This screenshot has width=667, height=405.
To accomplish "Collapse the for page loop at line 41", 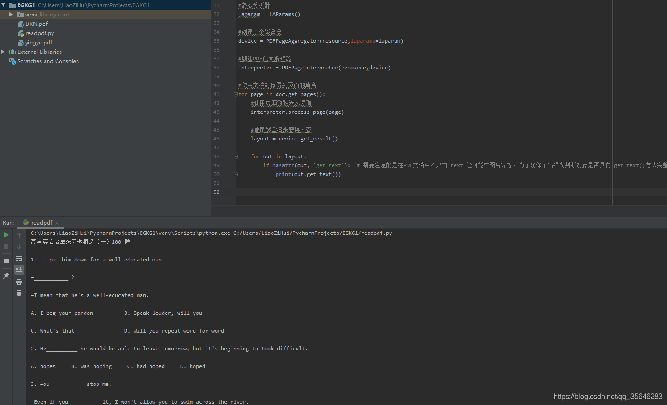I will (x=235, y=94).
